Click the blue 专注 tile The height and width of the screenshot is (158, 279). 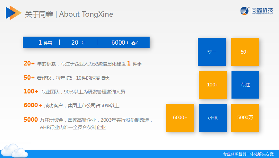coord(245,85)
